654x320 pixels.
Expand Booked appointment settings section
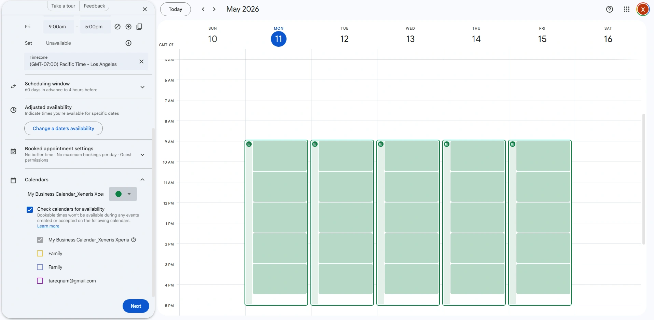tap(142, 155)
